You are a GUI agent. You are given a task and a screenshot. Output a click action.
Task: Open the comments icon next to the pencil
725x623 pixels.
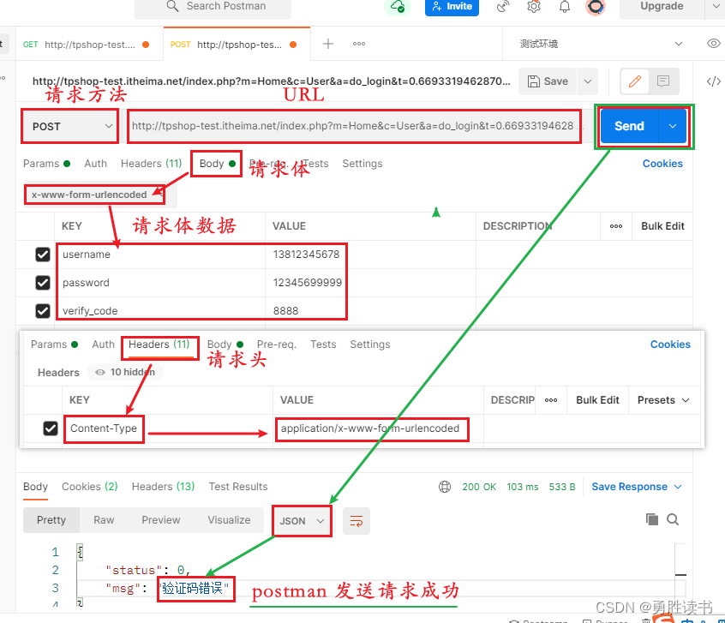[x=663, y=81]
